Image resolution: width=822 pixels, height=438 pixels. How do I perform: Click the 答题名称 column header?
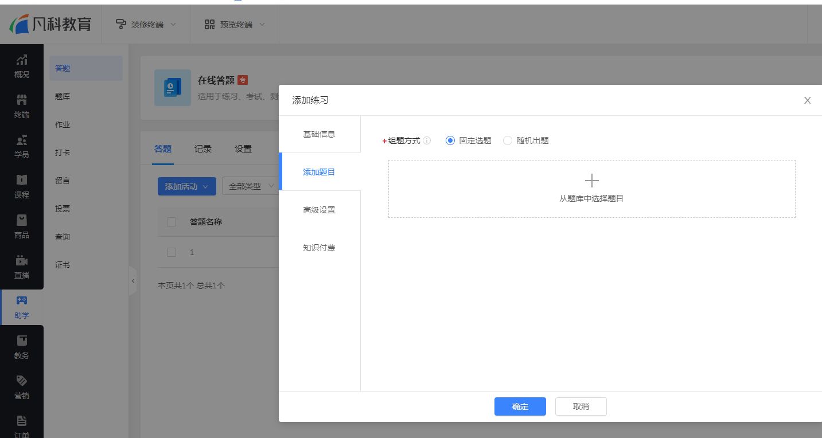pos(206,222)
